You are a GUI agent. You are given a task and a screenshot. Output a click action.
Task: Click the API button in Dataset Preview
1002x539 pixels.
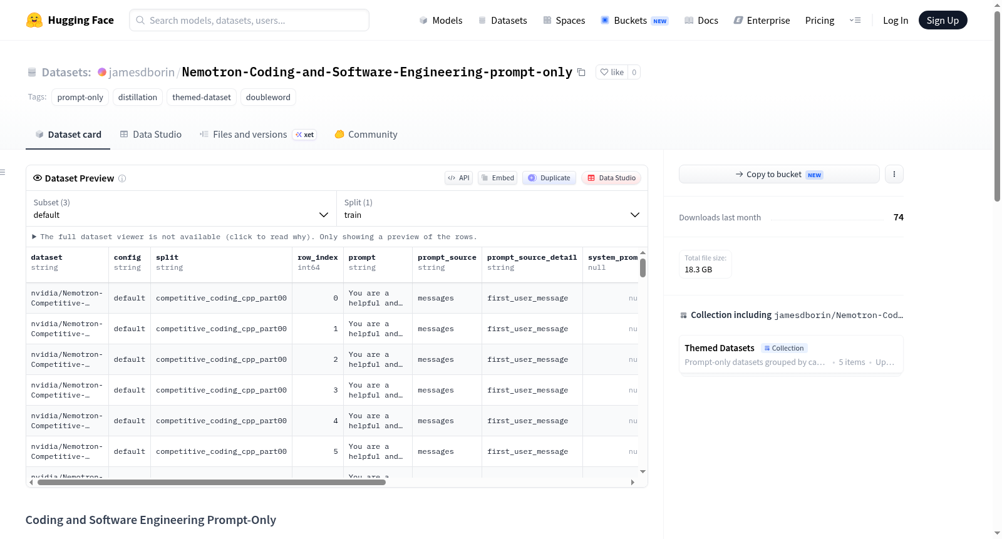[x=459, y=178]
